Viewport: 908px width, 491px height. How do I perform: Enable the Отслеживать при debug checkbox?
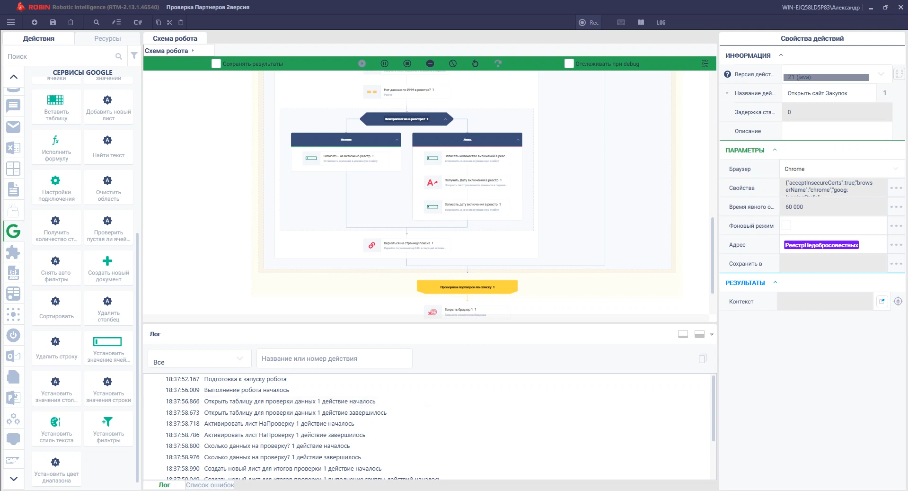click(x=569, y=63)
